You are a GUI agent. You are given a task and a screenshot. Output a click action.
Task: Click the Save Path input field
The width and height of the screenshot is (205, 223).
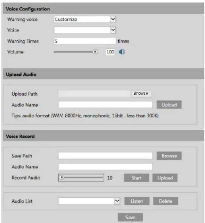105,156
